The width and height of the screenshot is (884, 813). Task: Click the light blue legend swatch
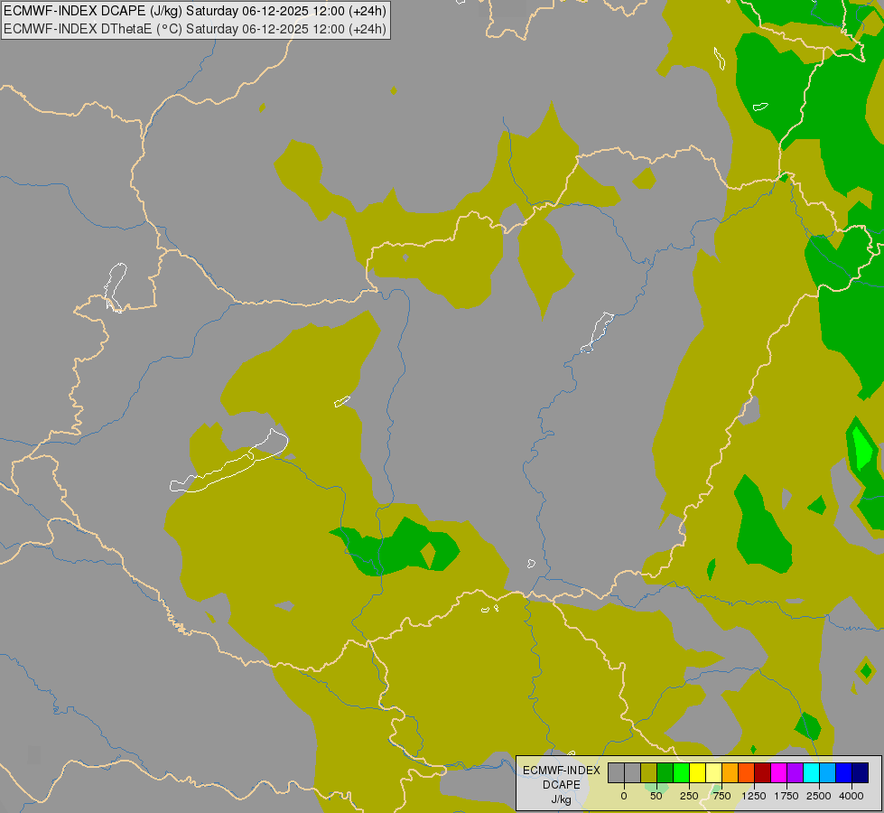tap(828, 773)
